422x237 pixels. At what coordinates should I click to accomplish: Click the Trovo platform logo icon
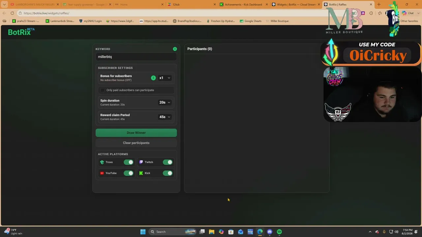point(102,162)
